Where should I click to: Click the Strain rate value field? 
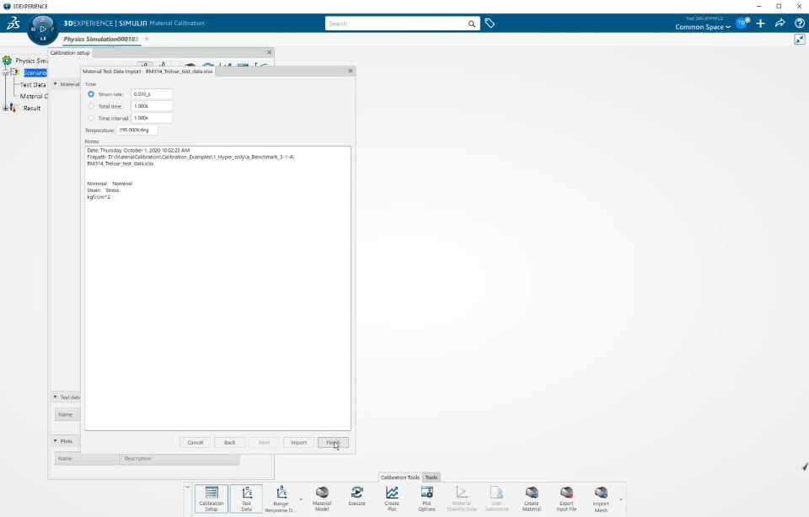click(x=152, y=94)
